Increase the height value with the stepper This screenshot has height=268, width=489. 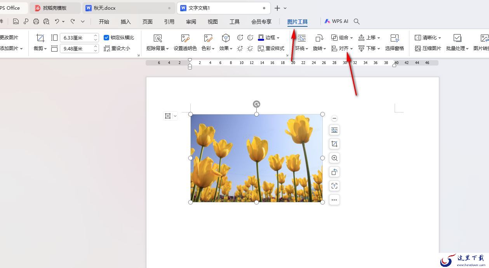(96, 36)
